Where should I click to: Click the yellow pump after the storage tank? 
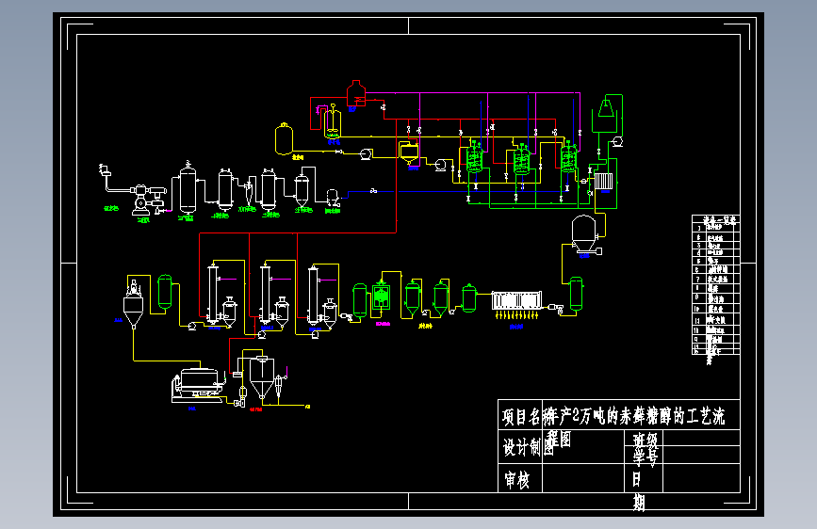(x=366, y=153)
